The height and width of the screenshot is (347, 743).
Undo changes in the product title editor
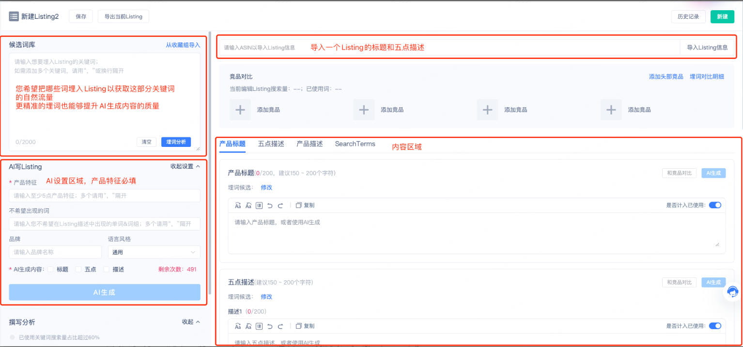270,205
